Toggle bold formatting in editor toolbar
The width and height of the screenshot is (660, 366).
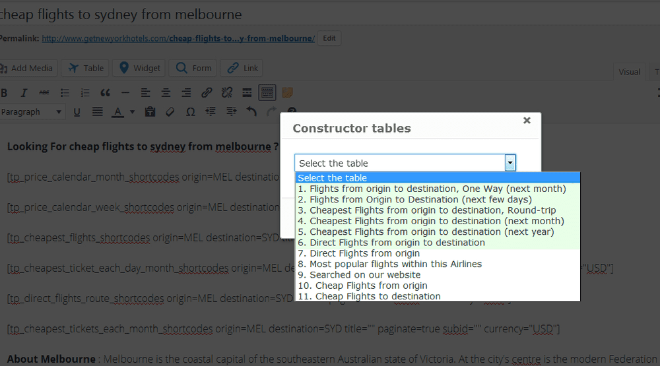[x=4, y=92]
